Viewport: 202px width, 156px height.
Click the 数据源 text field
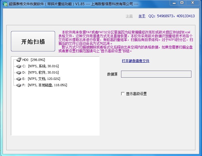156,74
